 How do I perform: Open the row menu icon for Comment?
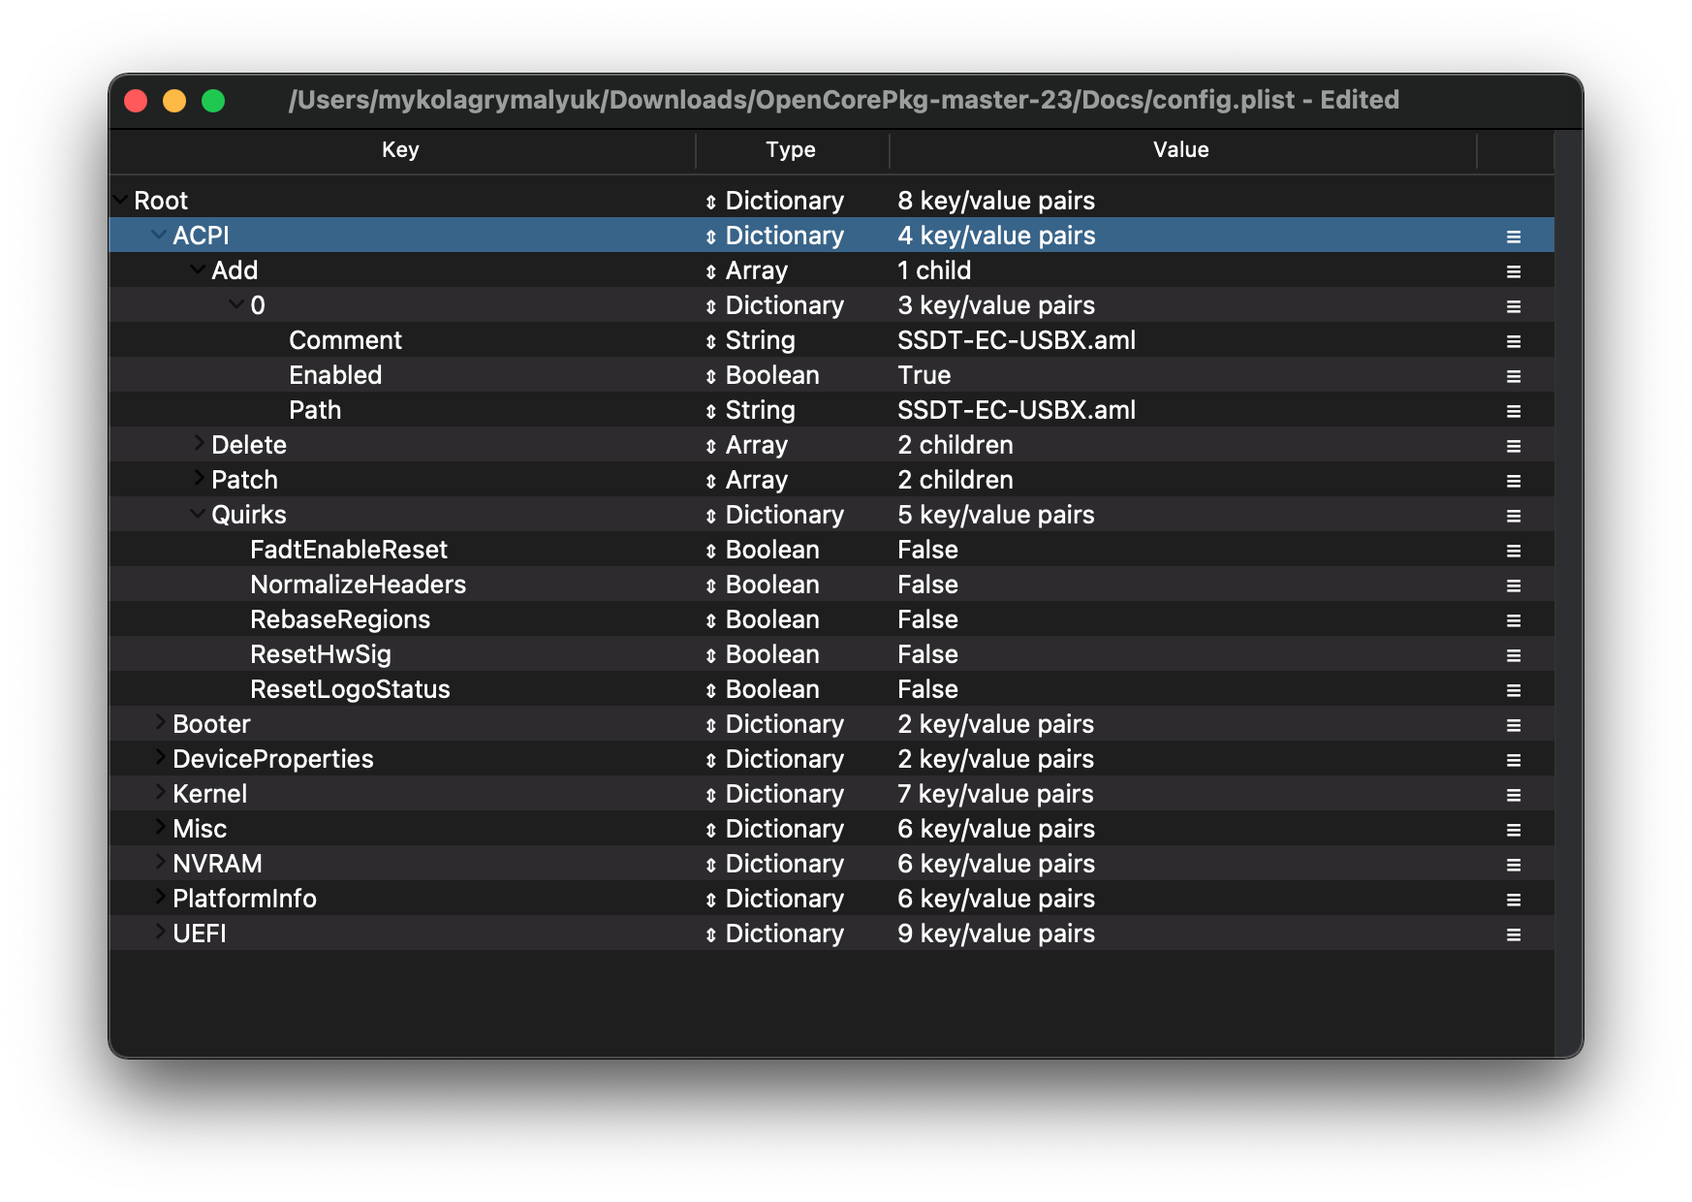coord(1513,341)
